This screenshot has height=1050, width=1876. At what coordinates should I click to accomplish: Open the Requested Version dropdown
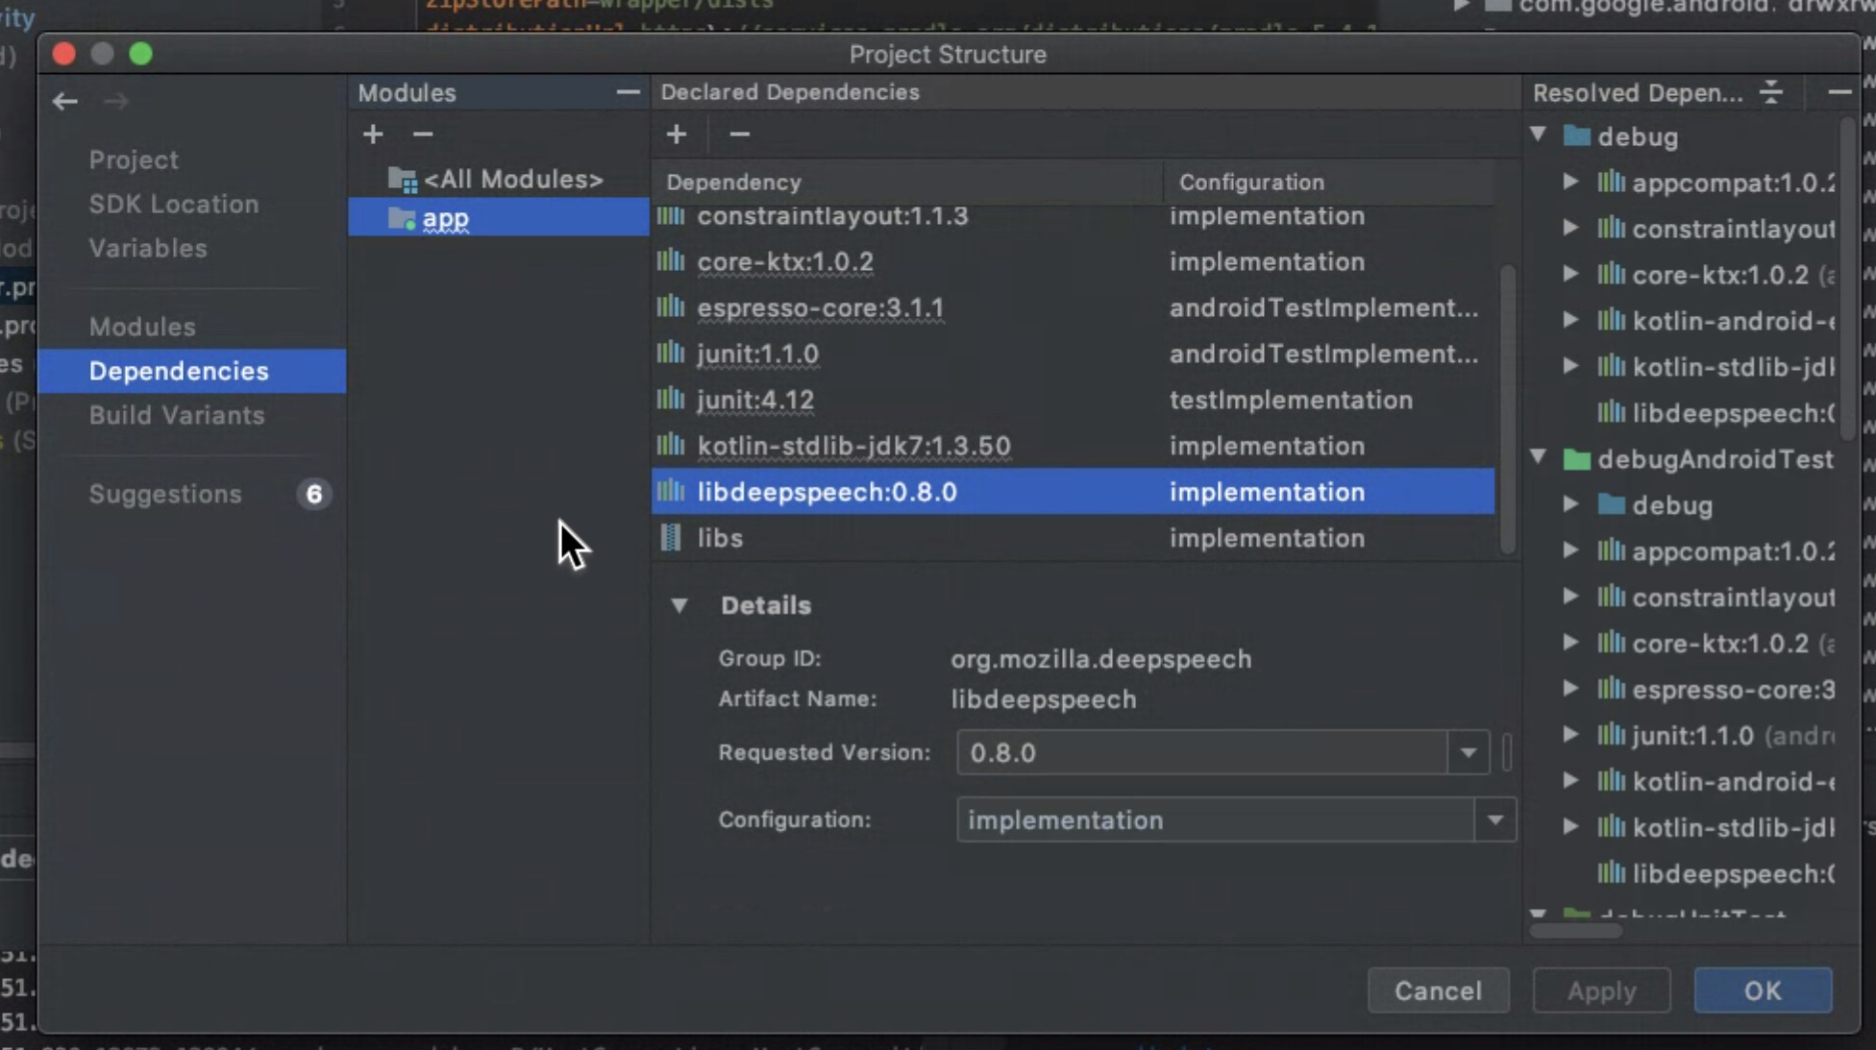(x=1468, y=752)
